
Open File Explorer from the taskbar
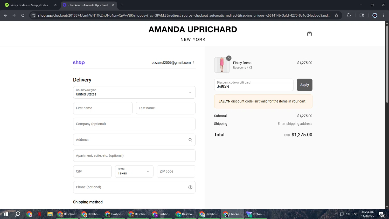pos(50,214)
